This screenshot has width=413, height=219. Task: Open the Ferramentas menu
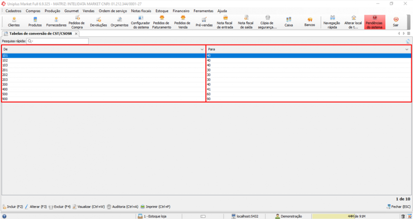click(203, 11)
